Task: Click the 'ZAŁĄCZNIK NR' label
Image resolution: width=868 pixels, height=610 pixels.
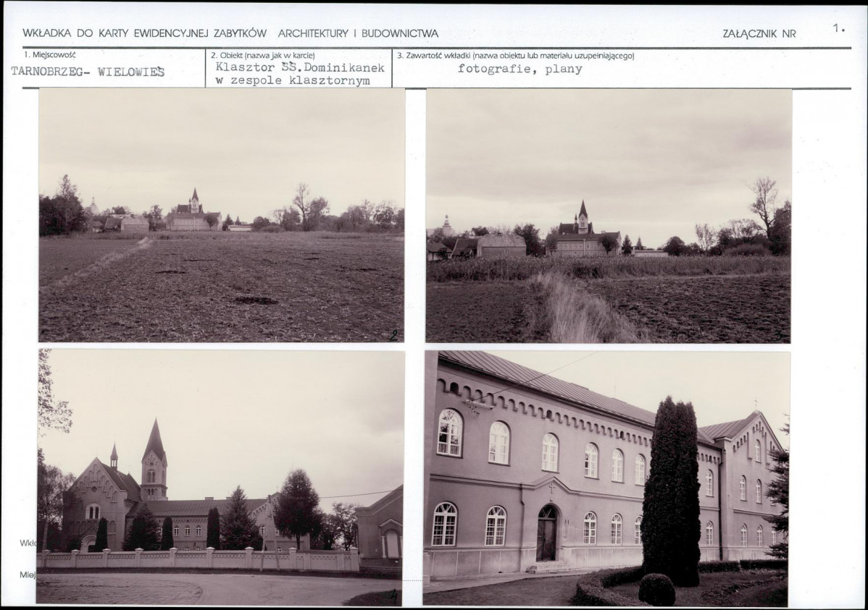Action: 759,34
